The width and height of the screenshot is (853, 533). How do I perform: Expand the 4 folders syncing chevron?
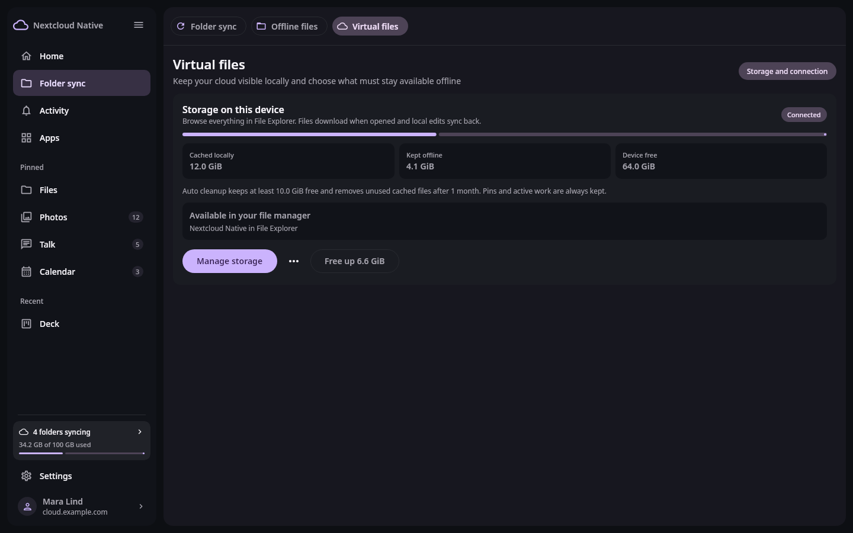coord(140,432)
